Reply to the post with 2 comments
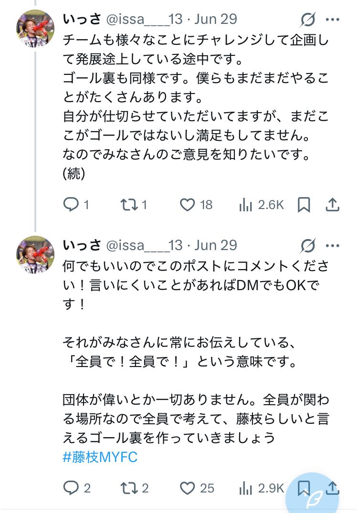Screen dimensions: 358x513 pos(71,488)
